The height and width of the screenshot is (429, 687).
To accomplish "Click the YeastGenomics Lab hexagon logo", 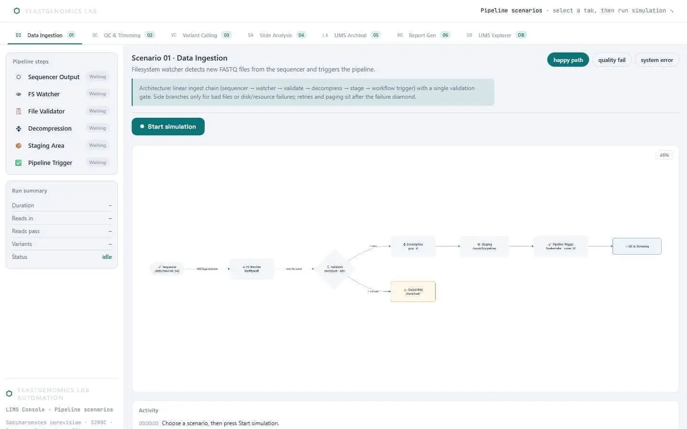I will [x=17, y=10].
